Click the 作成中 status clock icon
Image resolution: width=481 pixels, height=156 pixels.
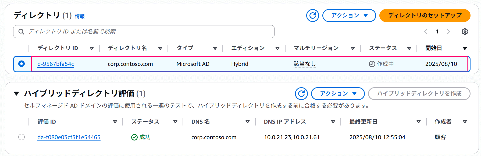pos(372,64)
